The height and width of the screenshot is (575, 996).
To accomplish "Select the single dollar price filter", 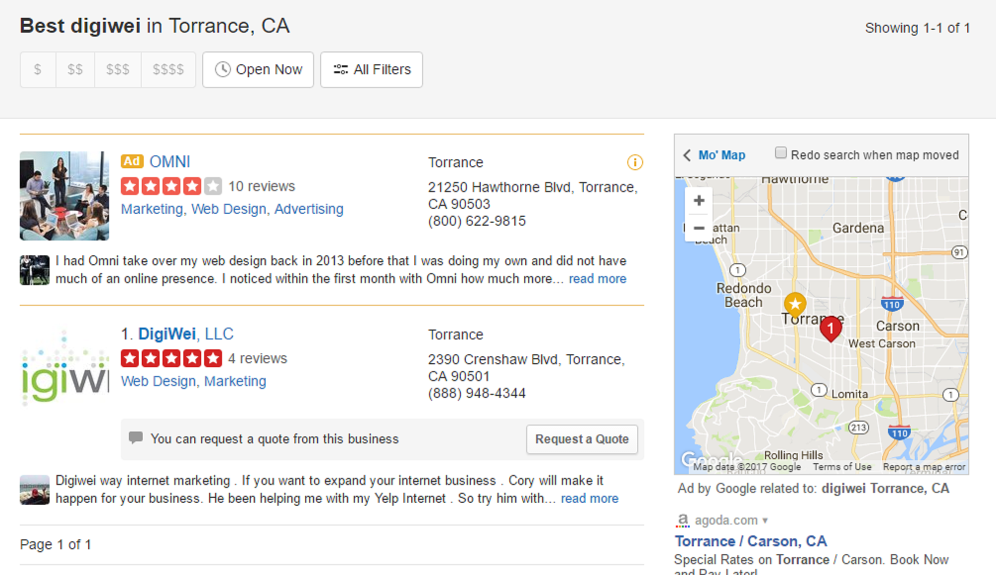I will (38, 70).
